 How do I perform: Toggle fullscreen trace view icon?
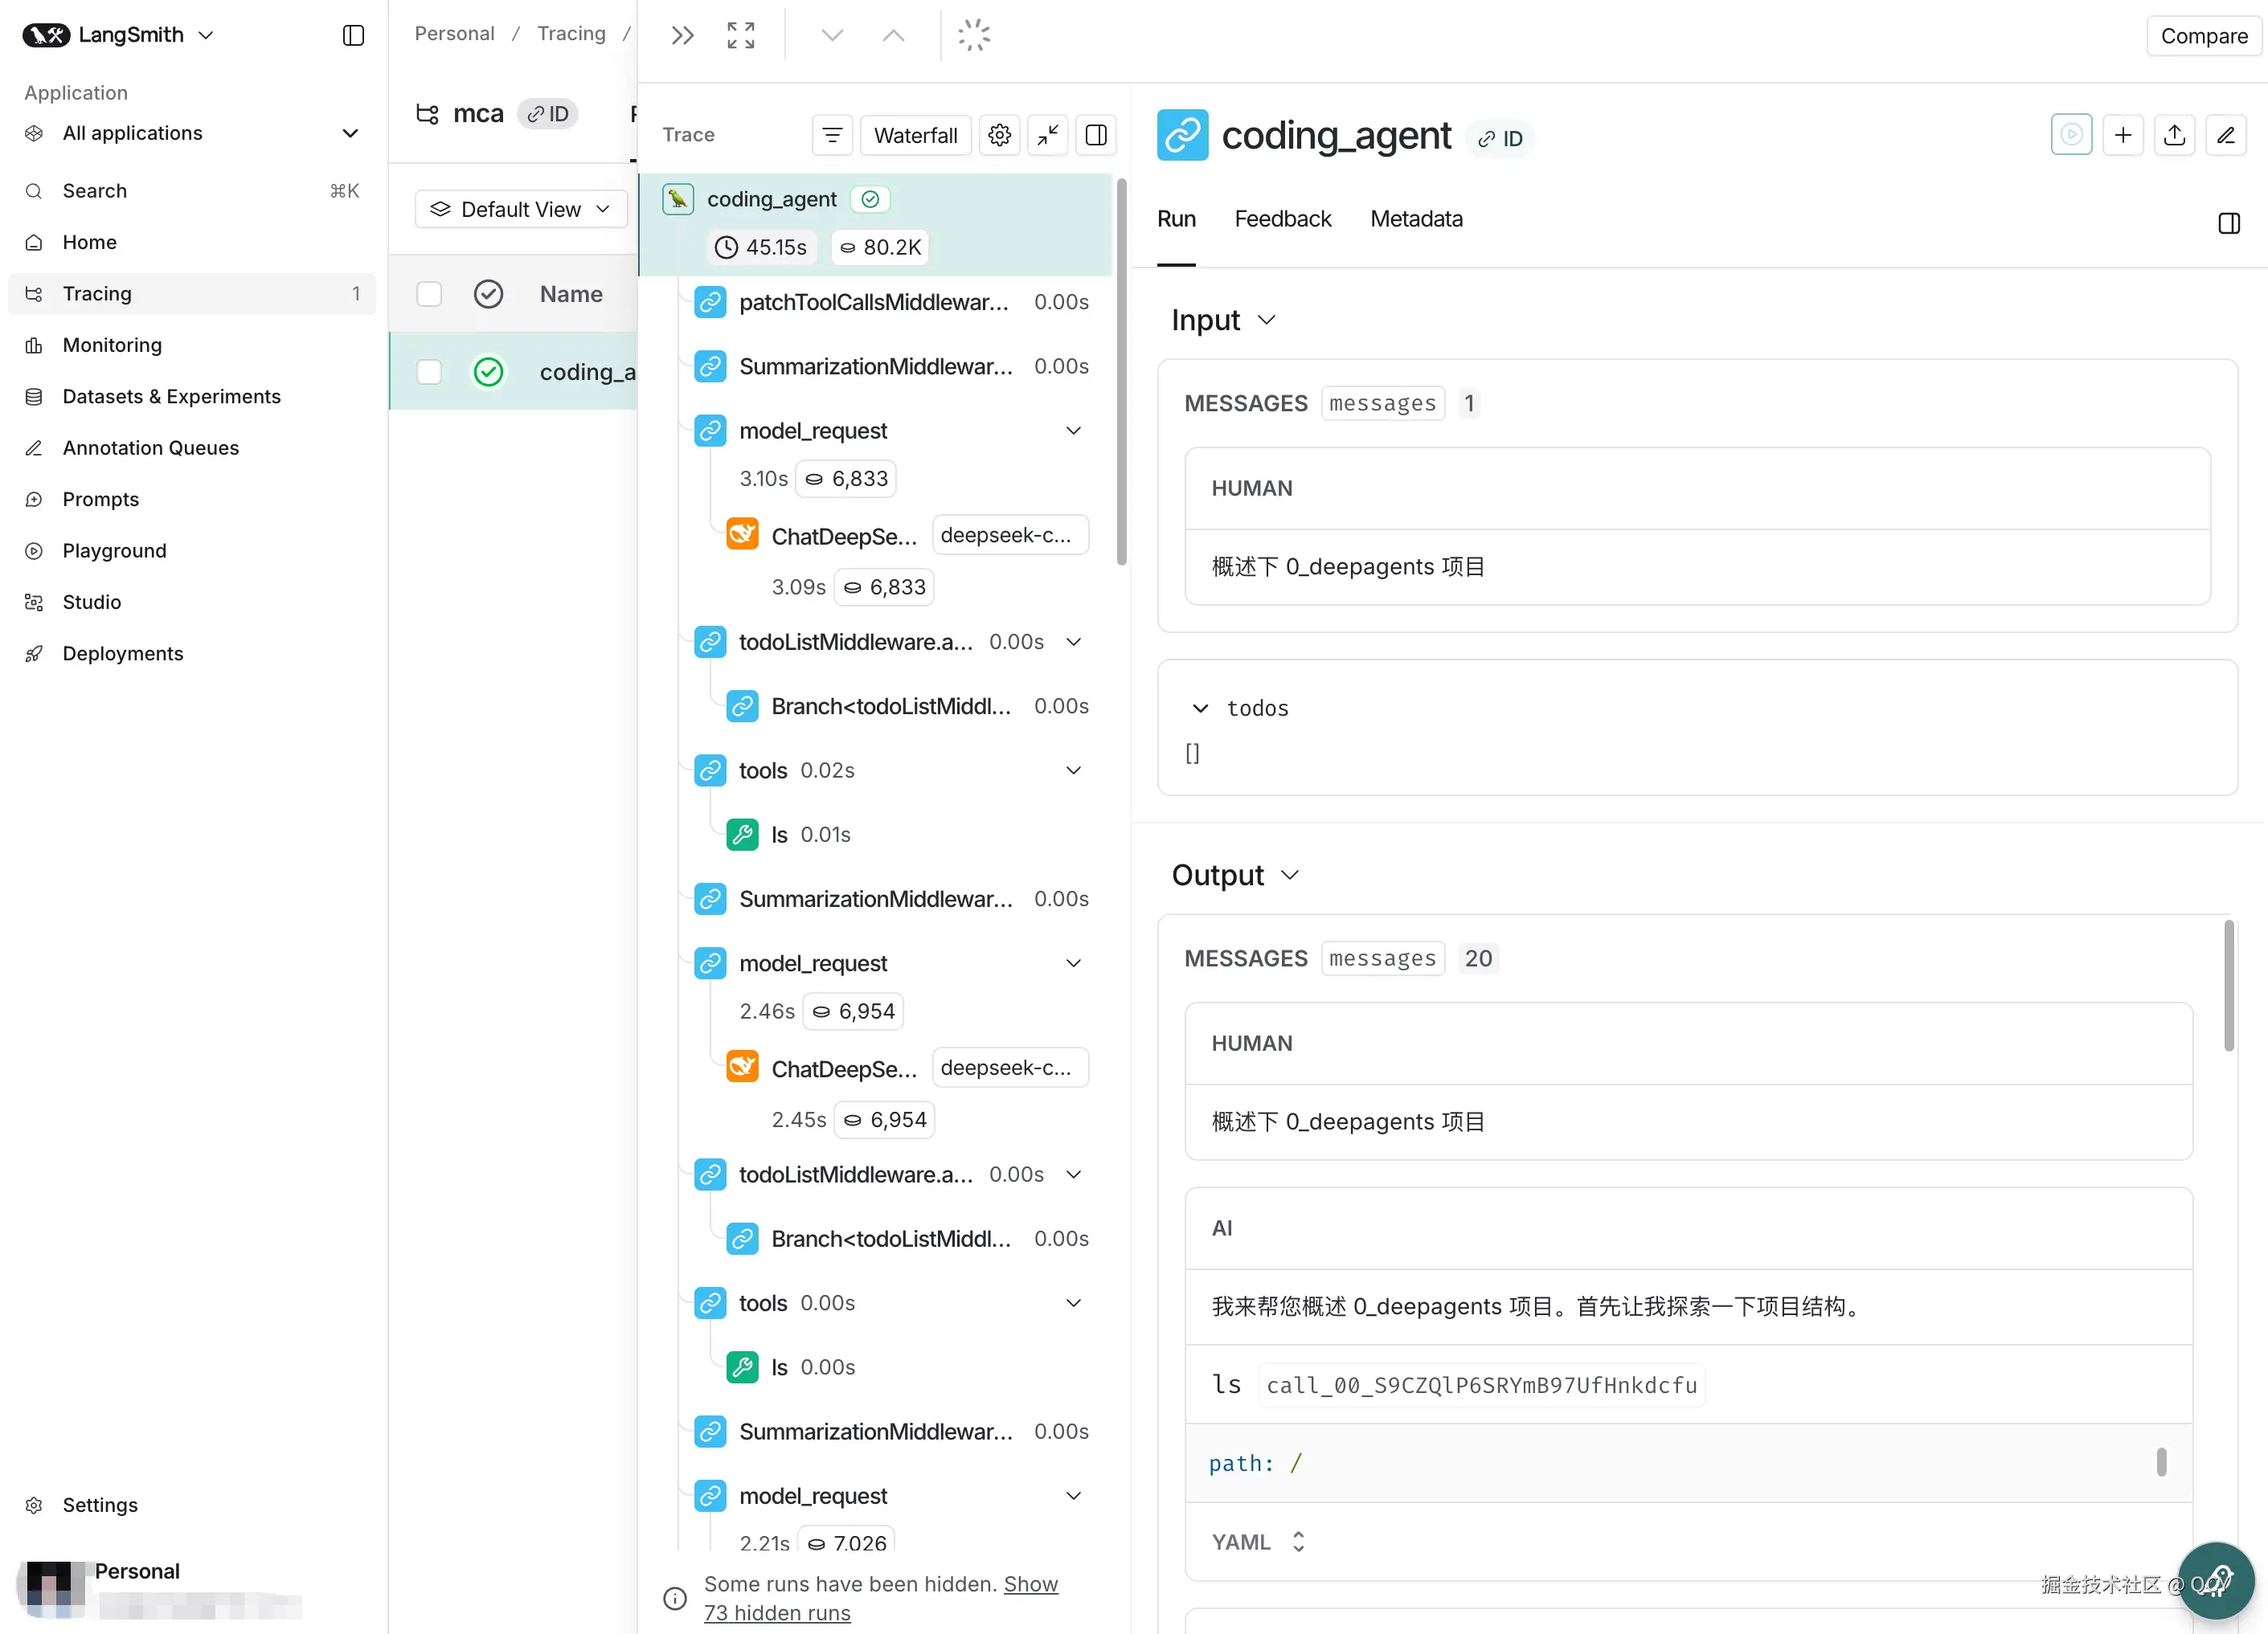[740, 36]
